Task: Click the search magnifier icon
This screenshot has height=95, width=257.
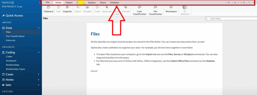Action: coord(207,19)
